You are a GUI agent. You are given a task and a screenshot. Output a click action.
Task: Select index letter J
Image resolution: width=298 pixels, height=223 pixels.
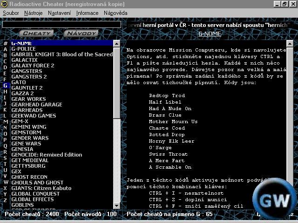tap(5, 104)
